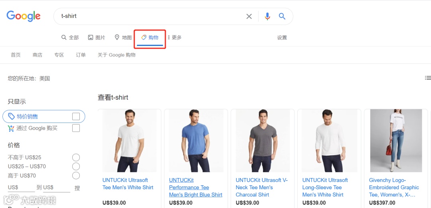This screenshot has width=431, height=208.
Task: Click the bright blue tee product image
Action: pyautogui.click(x=196, y=141)
